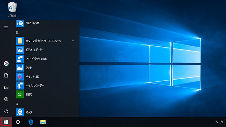Open Settings gear in the Start sidebar
The height and width of the screenshot is (127, 226).
pyautogui.click(x=6, y=99)
